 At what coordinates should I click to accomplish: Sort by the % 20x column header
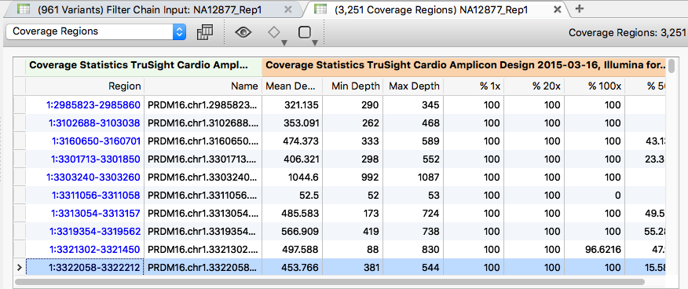pyautogui.click(x=534, y=86)
